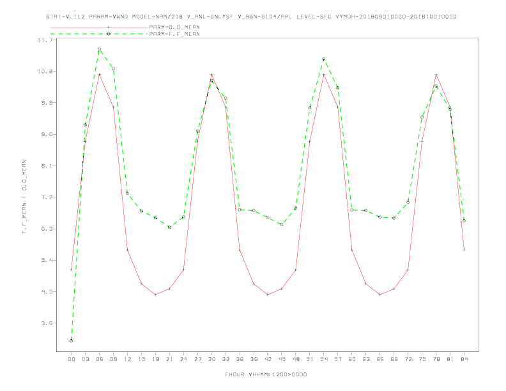Click the x-axis tick label 63
Viewport: 506px width, 391px height.
(x=366, y=359)
